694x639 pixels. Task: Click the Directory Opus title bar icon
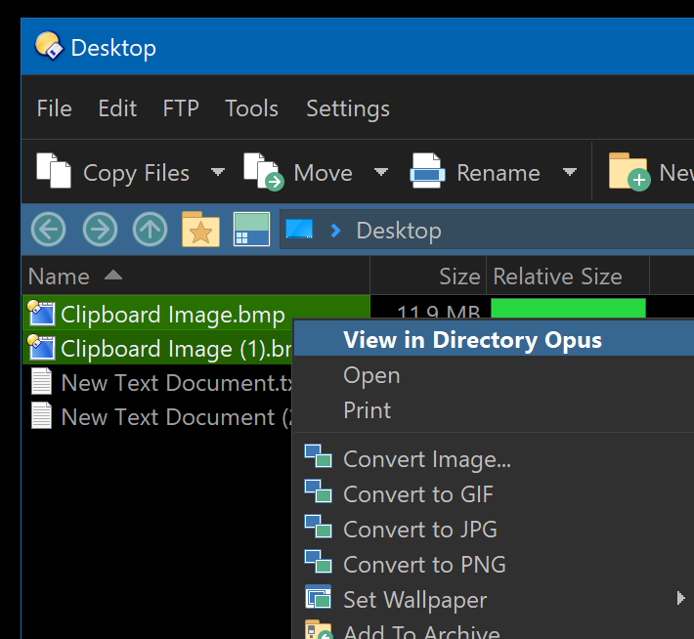point(49,46)
